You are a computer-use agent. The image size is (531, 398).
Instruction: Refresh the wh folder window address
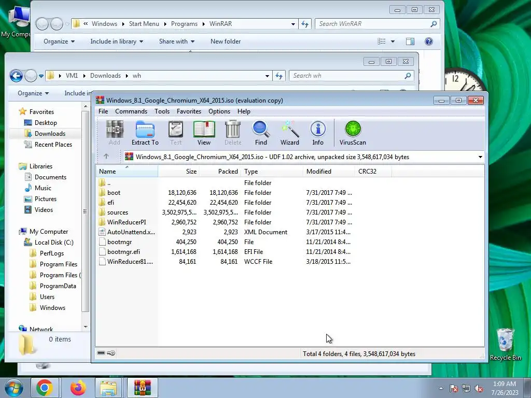pos(279,76)
